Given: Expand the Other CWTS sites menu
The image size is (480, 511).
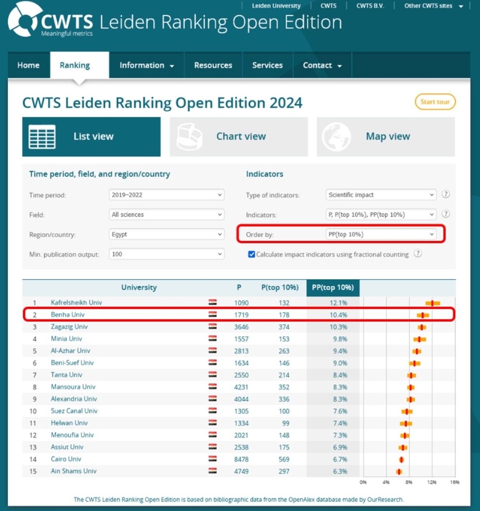Looking at the screenshot, I should (434, 6).
